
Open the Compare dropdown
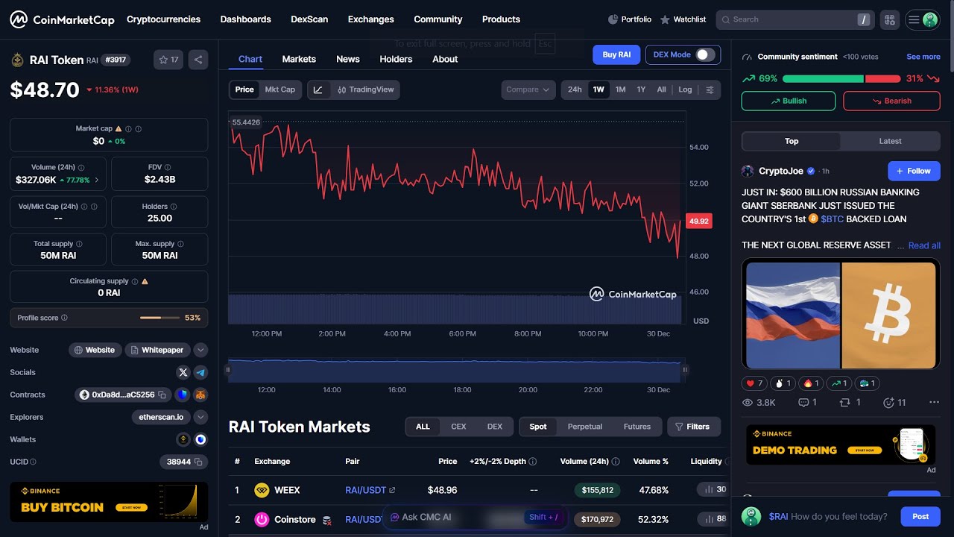click(x=528, y=89)
